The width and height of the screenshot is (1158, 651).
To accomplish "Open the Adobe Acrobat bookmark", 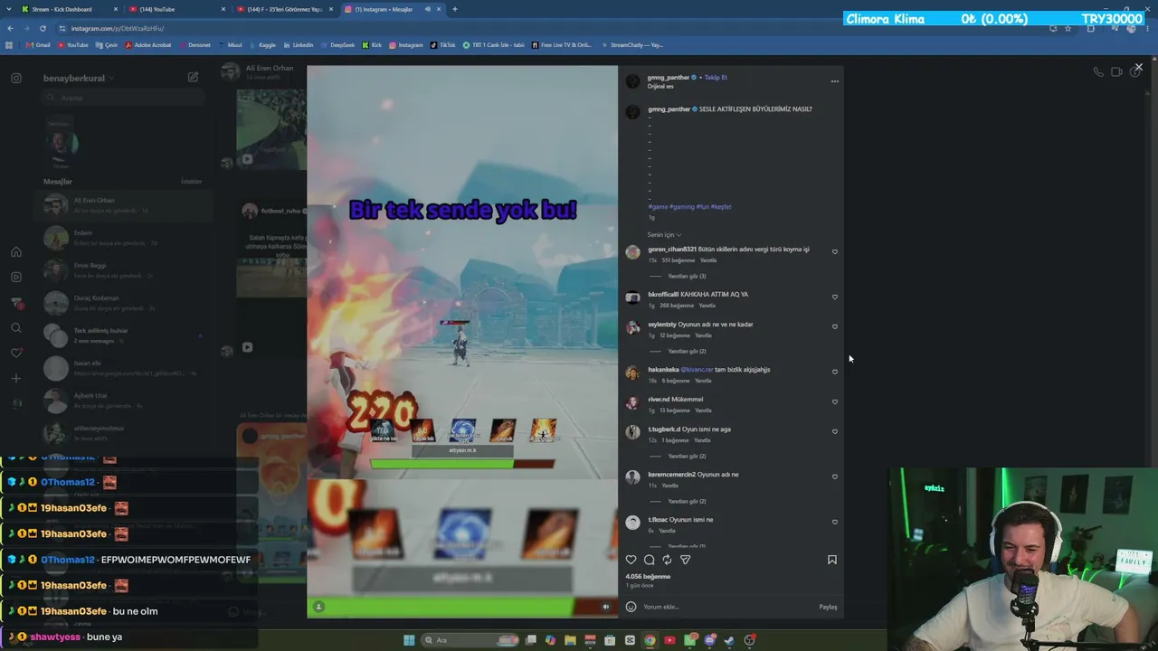I will 147,44.
